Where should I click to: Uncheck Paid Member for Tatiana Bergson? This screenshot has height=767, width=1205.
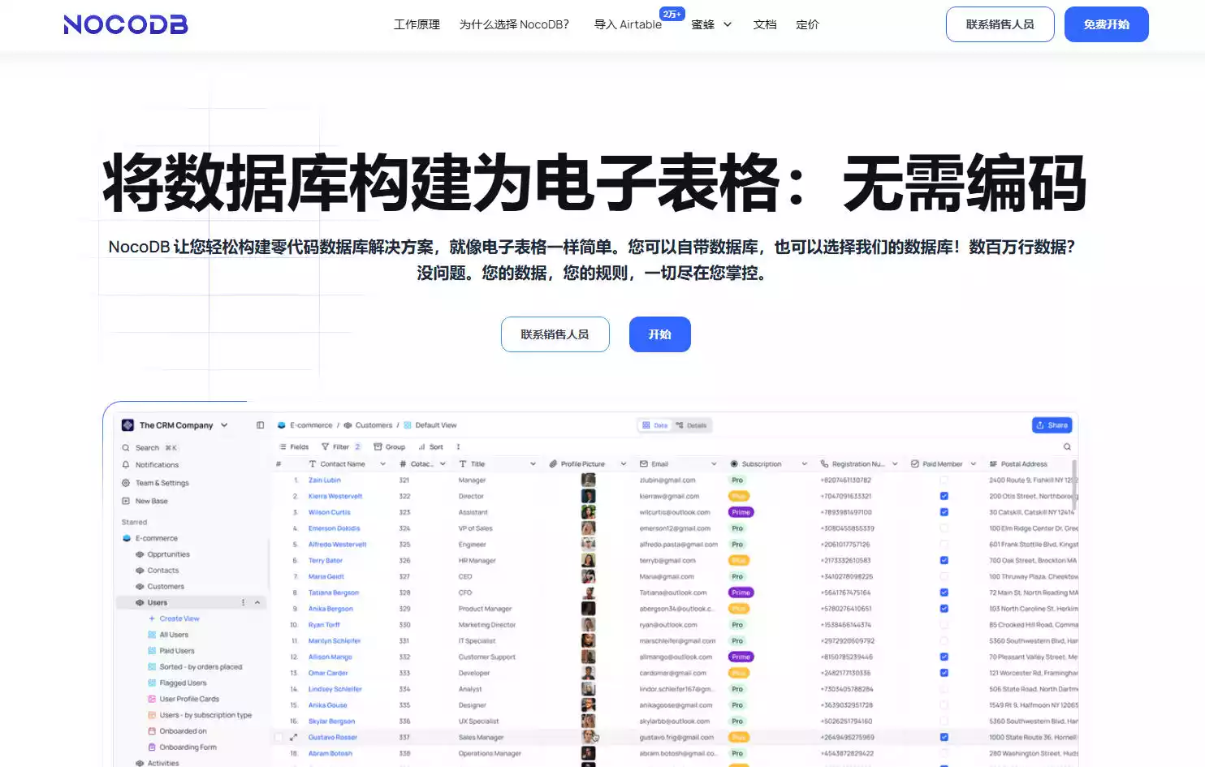click(x=944, y=592)
